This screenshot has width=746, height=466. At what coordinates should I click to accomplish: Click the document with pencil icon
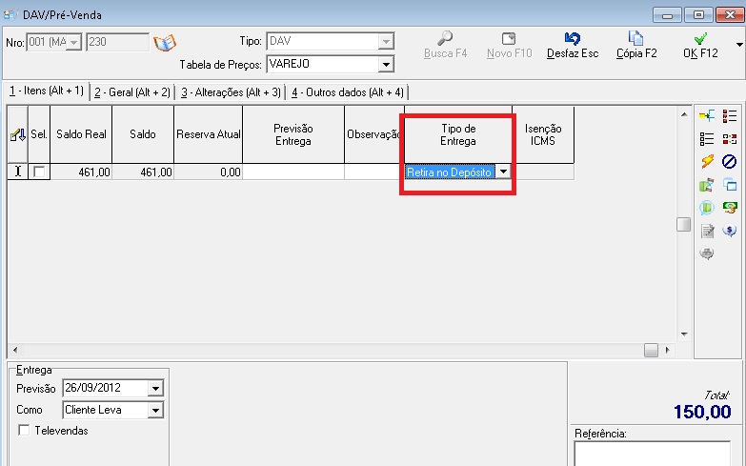click(x=707, y=230)
